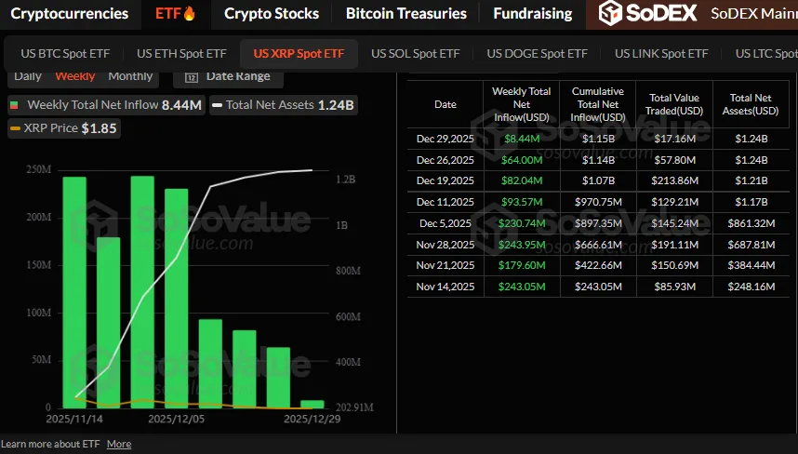
Task: Click the smallest 2025/12/29 bar
Action: [x=312, y=404]
